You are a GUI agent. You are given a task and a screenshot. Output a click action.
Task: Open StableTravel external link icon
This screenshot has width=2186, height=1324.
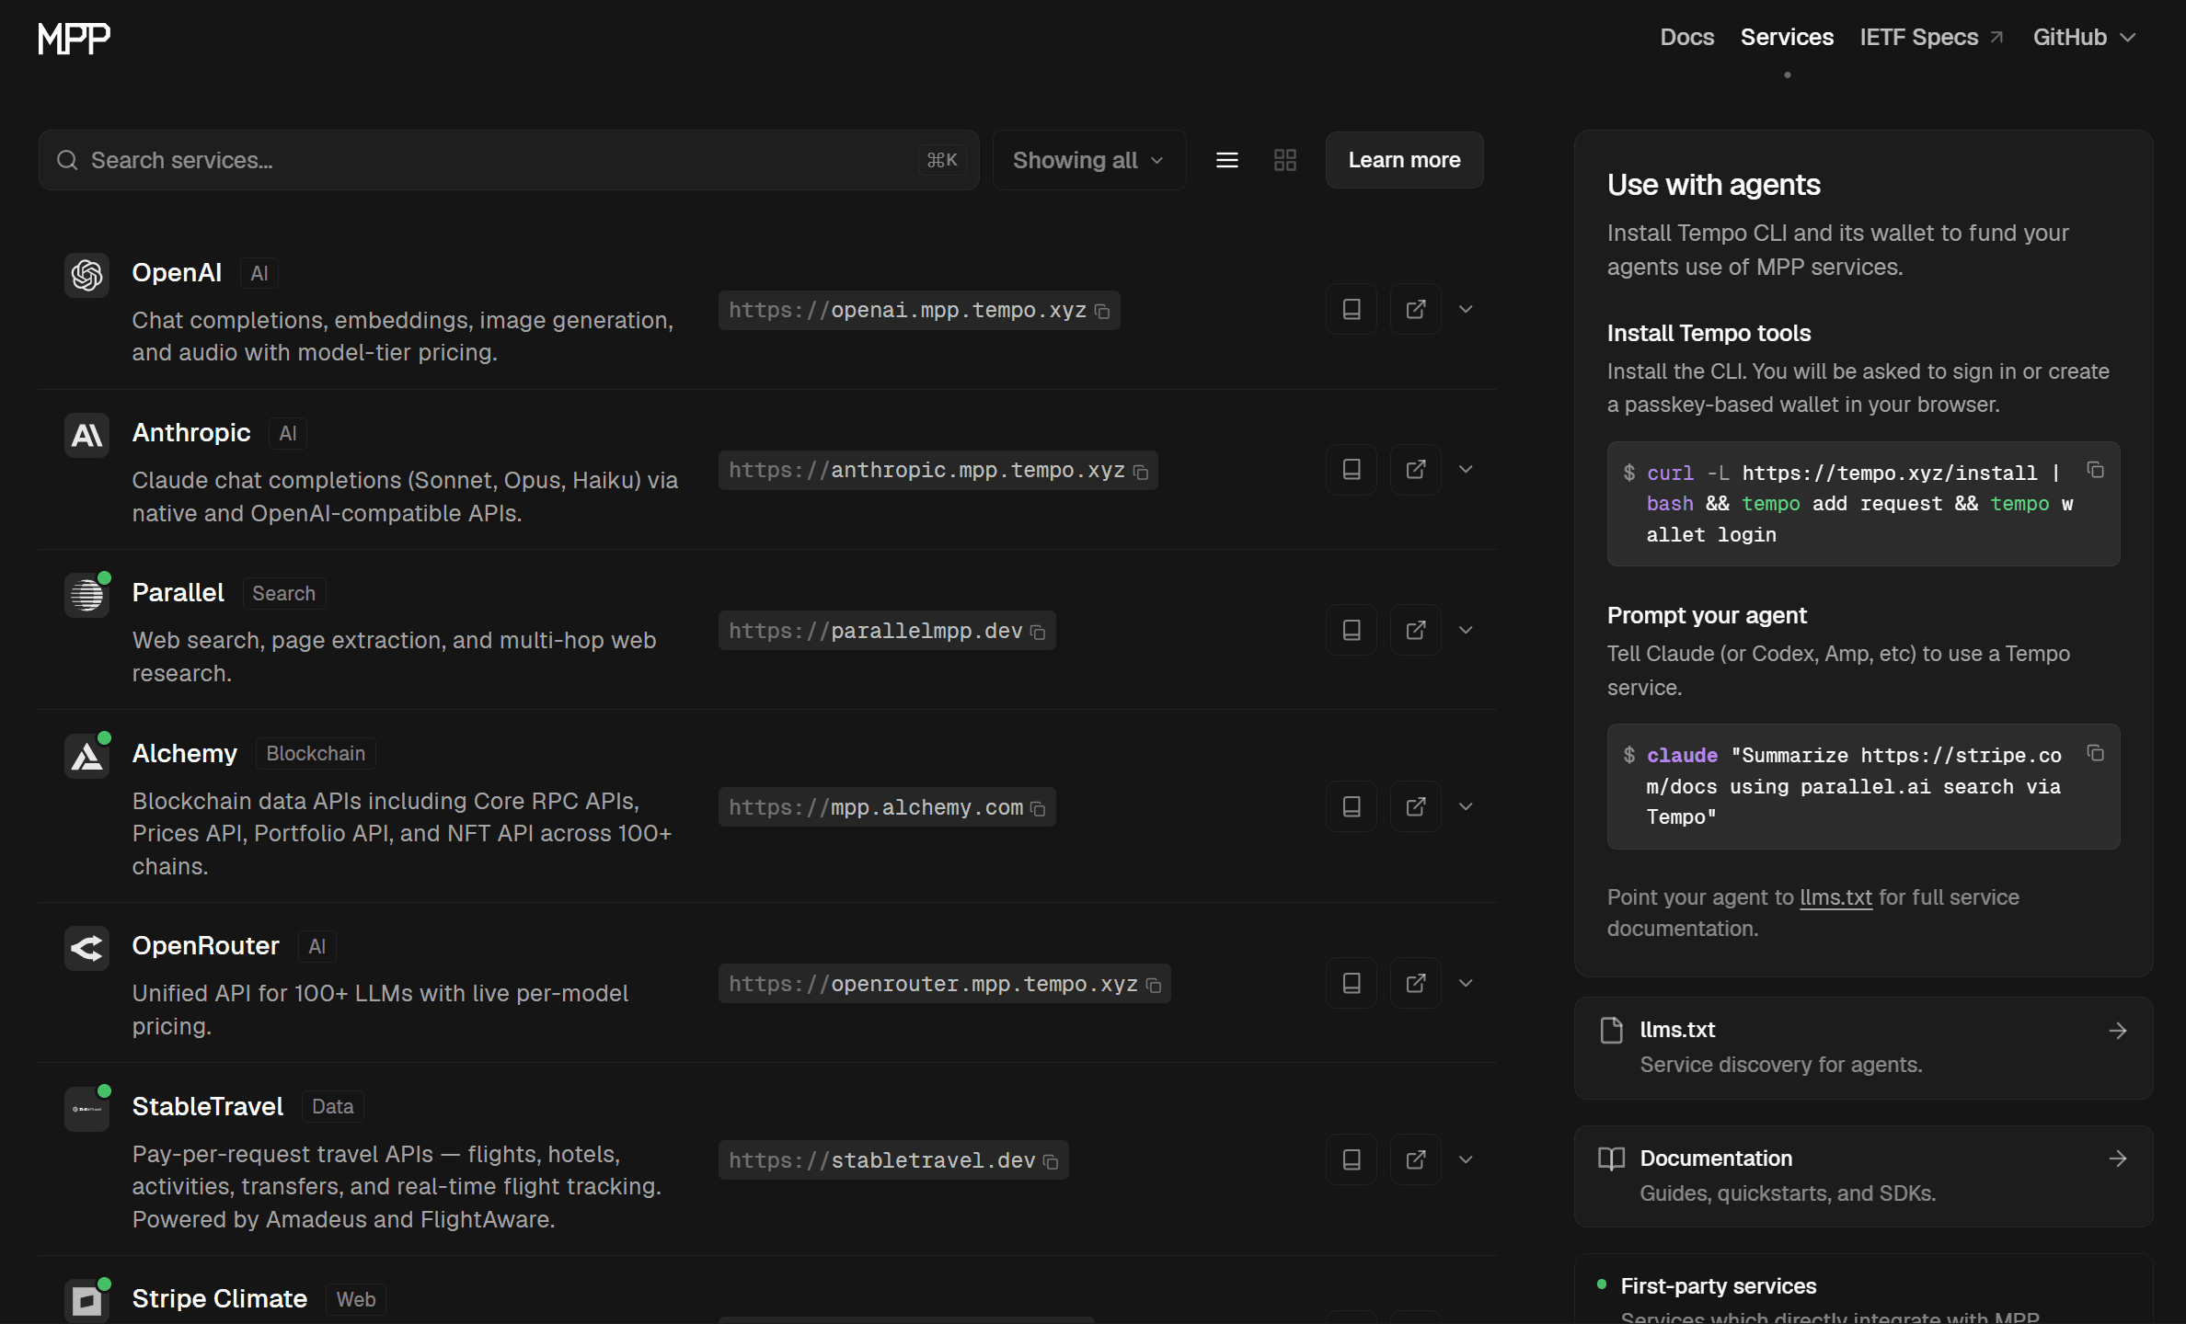click(1415, 1159)
